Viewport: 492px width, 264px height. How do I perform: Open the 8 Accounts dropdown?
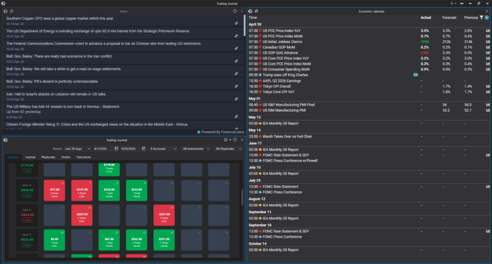[x=163, y=149]
